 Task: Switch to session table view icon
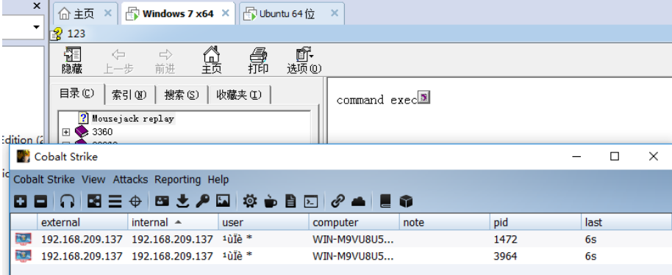pos(115,201)
